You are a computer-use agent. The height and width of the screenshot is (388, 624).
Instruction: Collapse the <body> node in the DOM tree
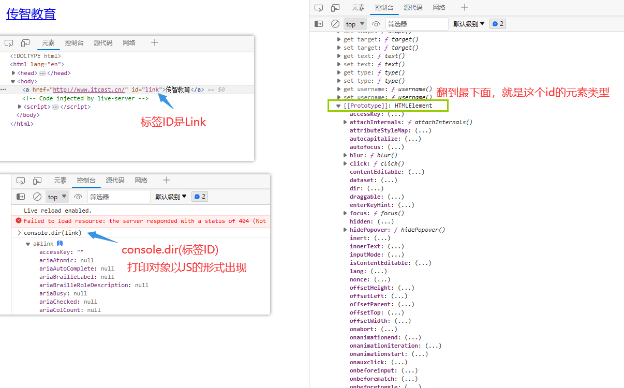click(x=13, y=81)
